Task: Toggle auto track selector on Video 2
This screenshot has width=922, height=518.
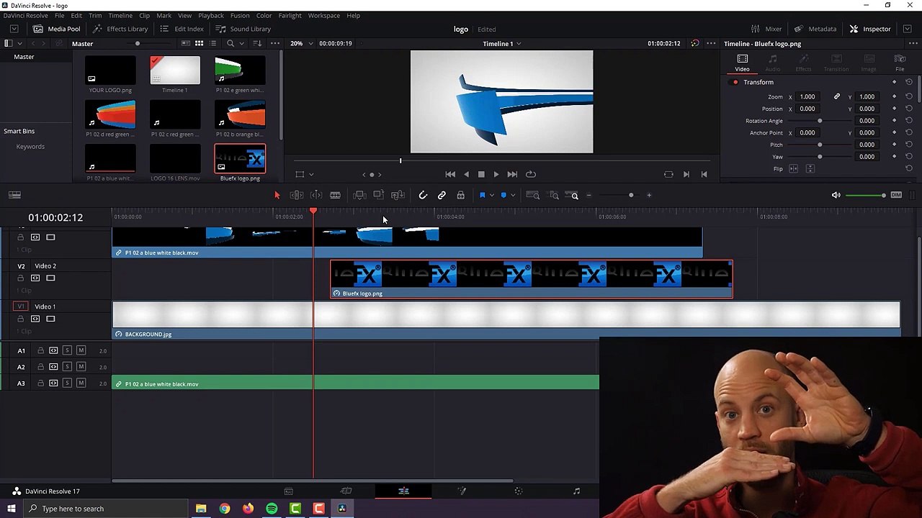Action: [35, 278]
